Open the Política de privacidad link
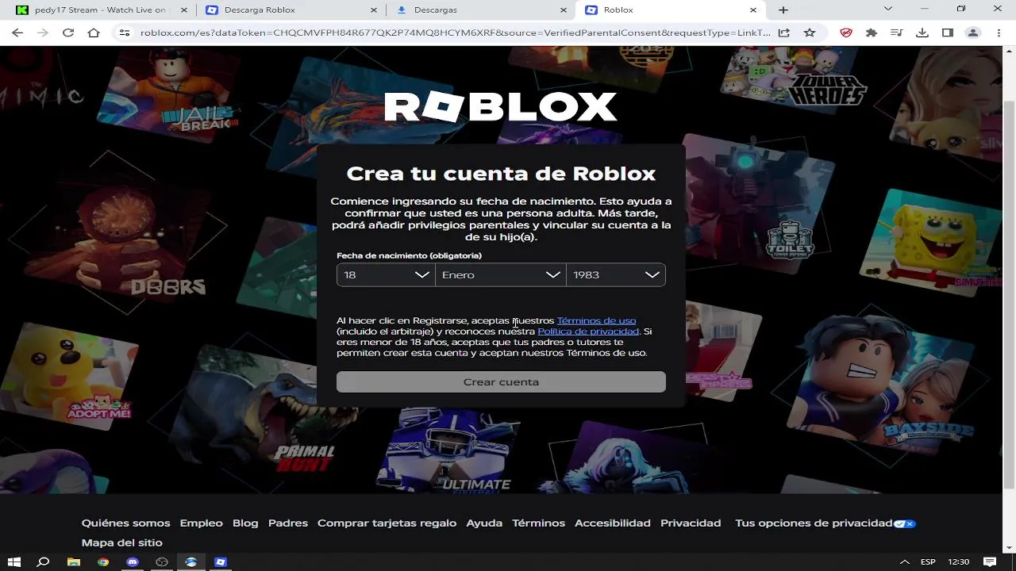Screen dimensions: 1016x571 588,331
